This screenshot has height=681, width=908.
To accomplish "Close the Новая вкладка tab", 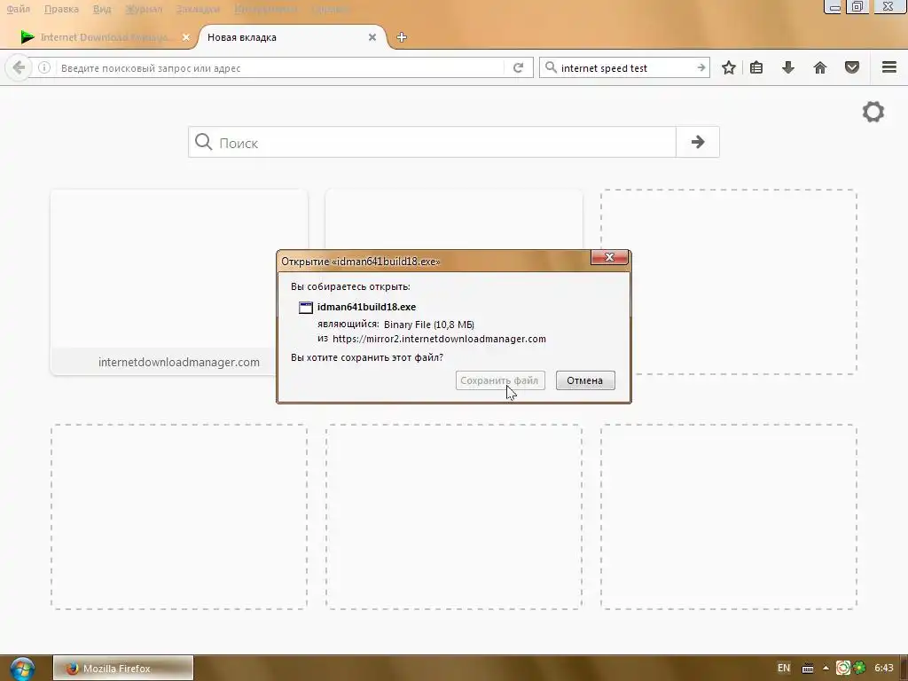I will coord(372,37).
